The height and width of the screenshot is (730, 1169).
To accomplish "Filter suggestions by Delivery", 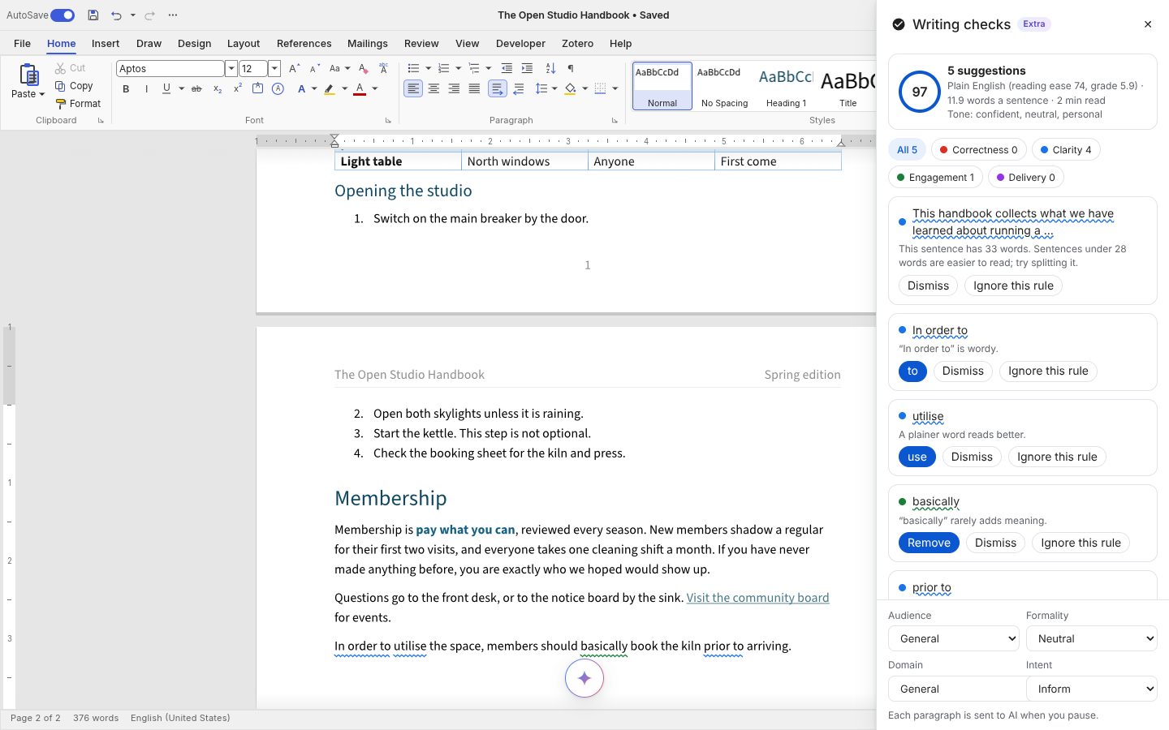I will click(1026, 178).
